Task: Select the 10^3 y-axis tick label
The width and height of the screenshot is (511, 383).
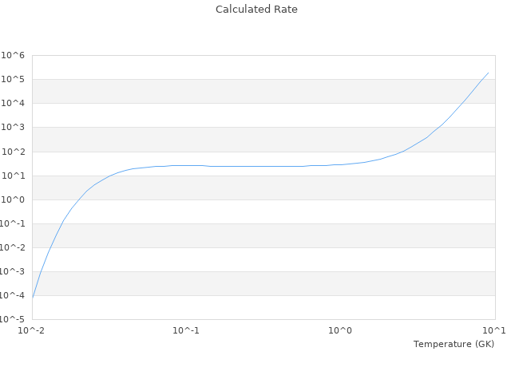Action: (x=14, y=128)
